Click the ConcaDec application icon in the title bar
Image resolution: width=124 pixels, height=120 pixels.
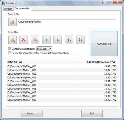pos(3,3)
